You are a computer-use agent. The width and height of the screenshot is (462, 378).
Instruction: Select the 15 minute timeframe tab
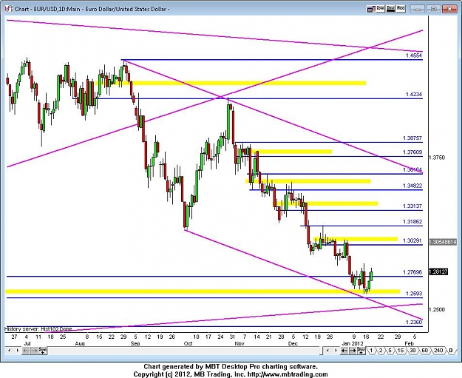pyautogui.click(x=400, y=351)
